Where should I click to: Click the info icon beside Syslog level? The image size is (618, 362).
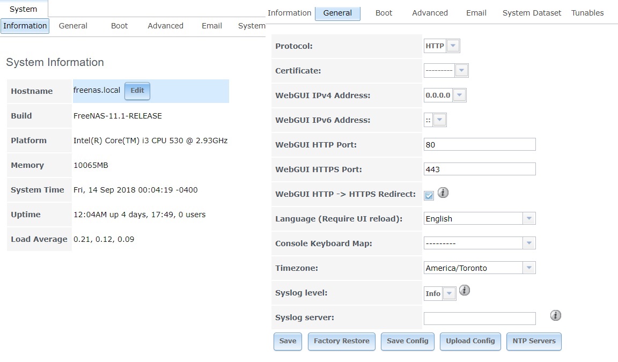tap(465, 290)
